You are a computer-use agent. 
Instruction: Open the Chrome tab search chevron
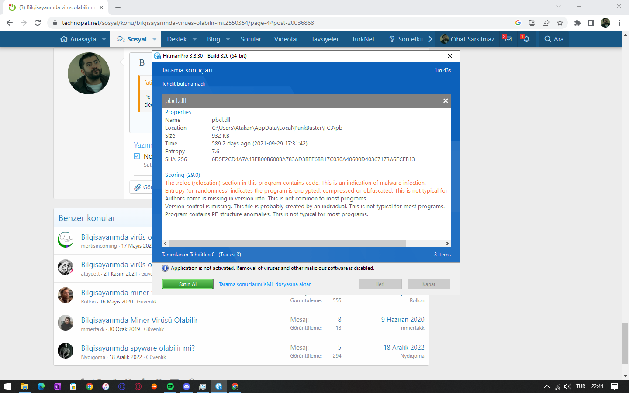pos(559,7)
